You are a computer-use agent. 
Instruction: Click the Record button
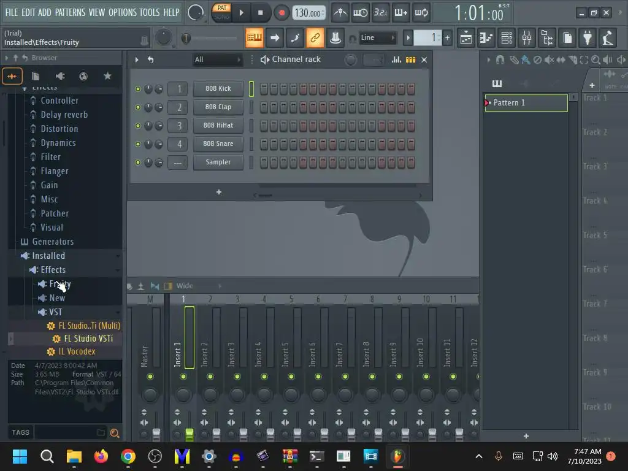(x=281, y=13)
